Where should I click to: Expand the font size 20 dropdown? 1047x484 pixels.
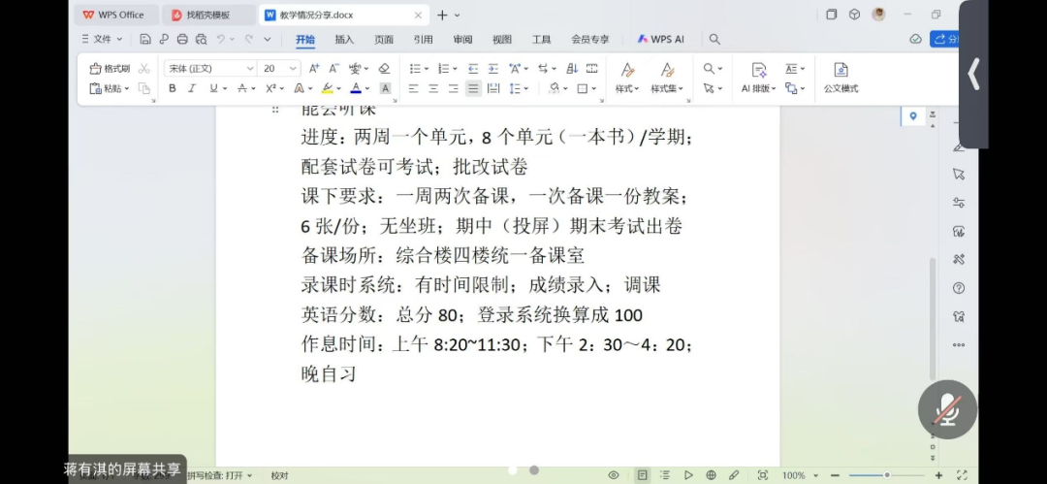click(294, 69)
